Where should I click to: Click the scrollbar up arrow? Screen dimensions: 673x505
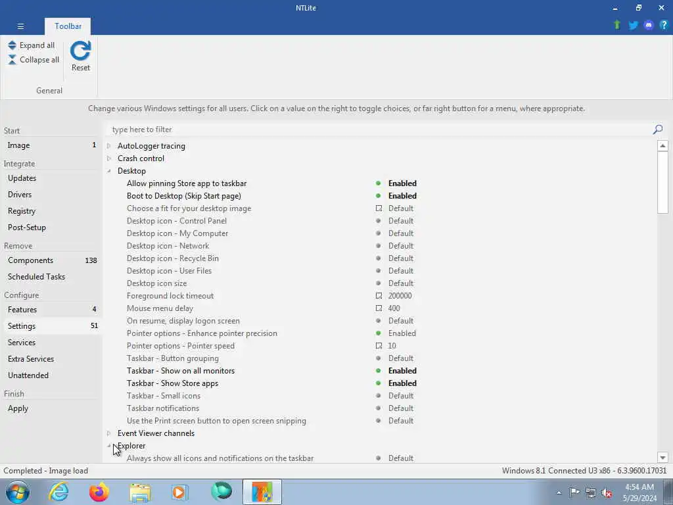pos(662,145)
